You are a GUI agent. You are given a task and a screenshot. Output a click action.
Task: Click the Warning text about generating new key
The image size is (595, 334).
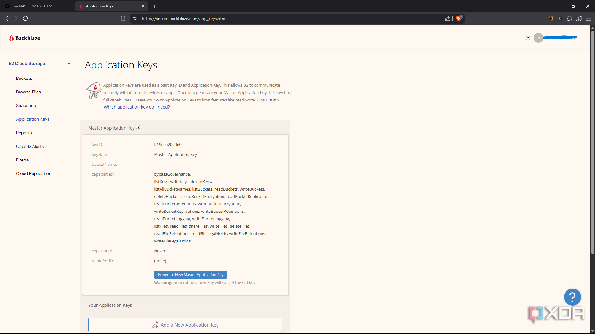pyautogui.click(x=205, y=282)
